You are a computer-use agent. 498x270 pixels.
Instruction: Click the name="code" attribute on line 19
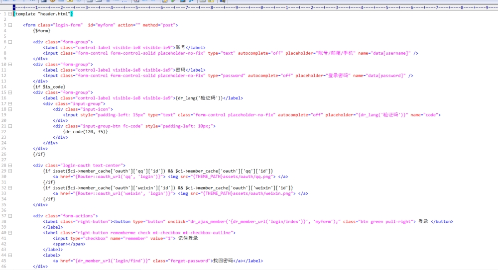tap(424, 115)
